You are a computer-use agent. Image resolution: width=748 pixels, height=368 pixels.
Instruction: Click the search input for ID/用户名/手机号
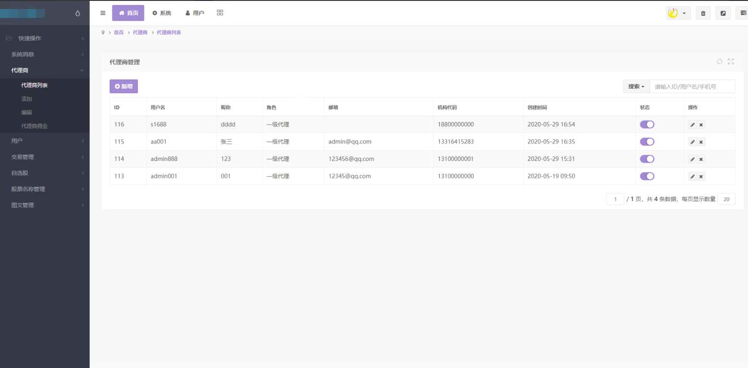point(692,87)
